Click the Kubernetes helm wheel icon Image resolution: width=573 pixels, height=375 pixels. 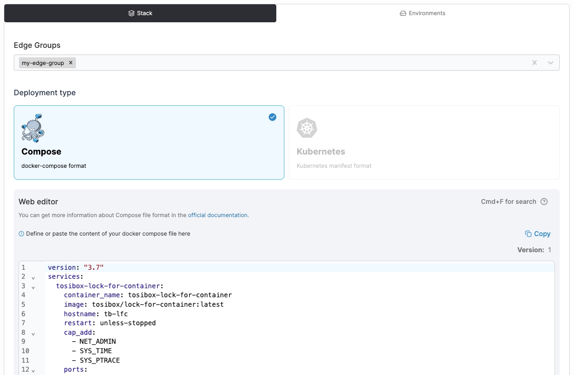(x=307, y=128)
